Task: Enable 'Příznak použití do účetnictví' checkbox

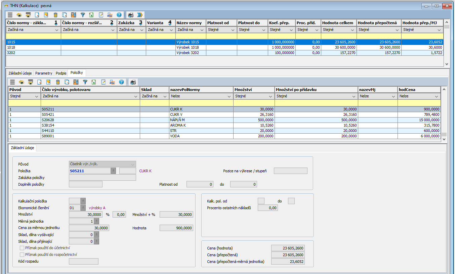Action: pos(22,248)
